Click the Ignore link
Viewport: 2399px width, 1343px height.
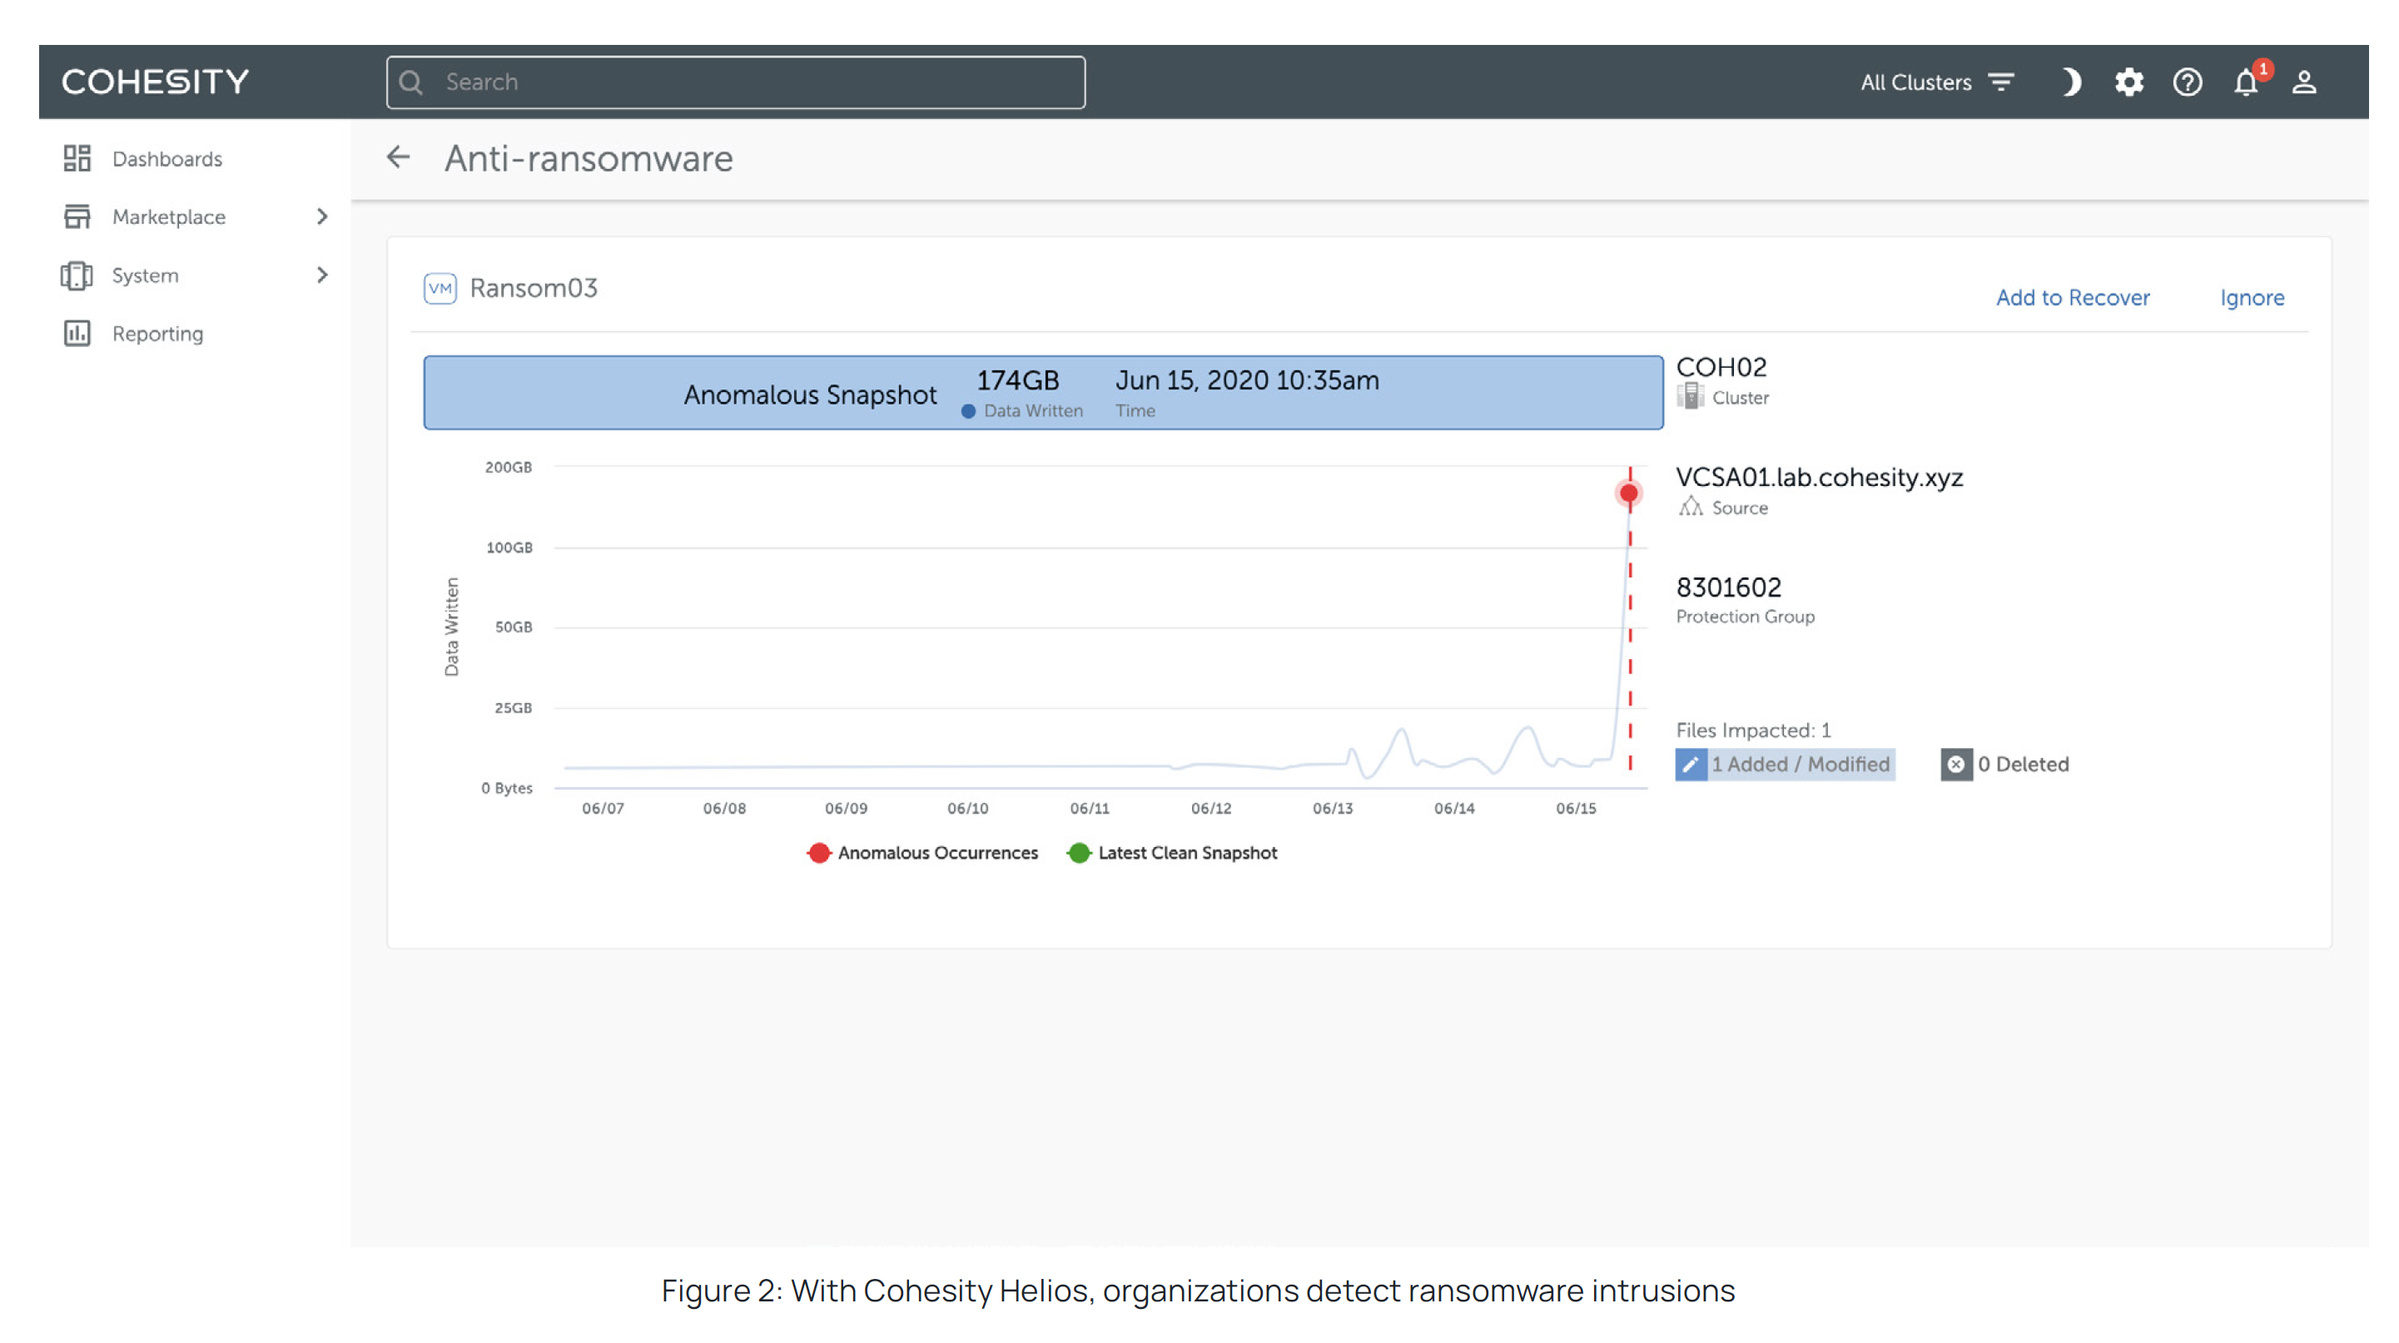pyautogui.click(x=2251, y=298)
